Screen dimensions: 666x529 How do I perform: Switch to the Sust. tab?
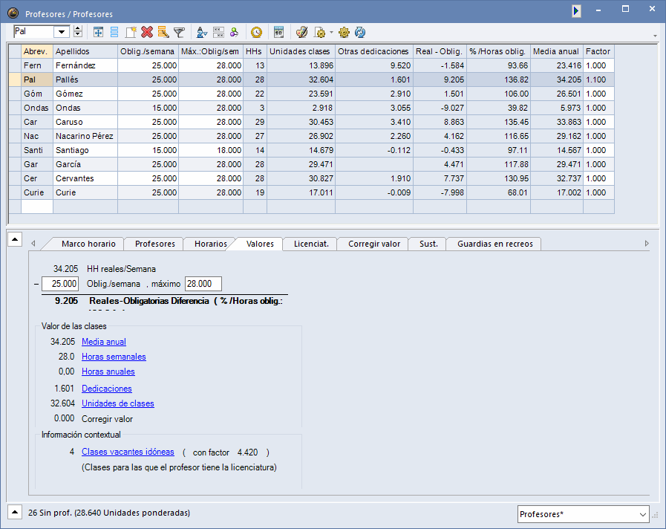click(x=428, y=244)
